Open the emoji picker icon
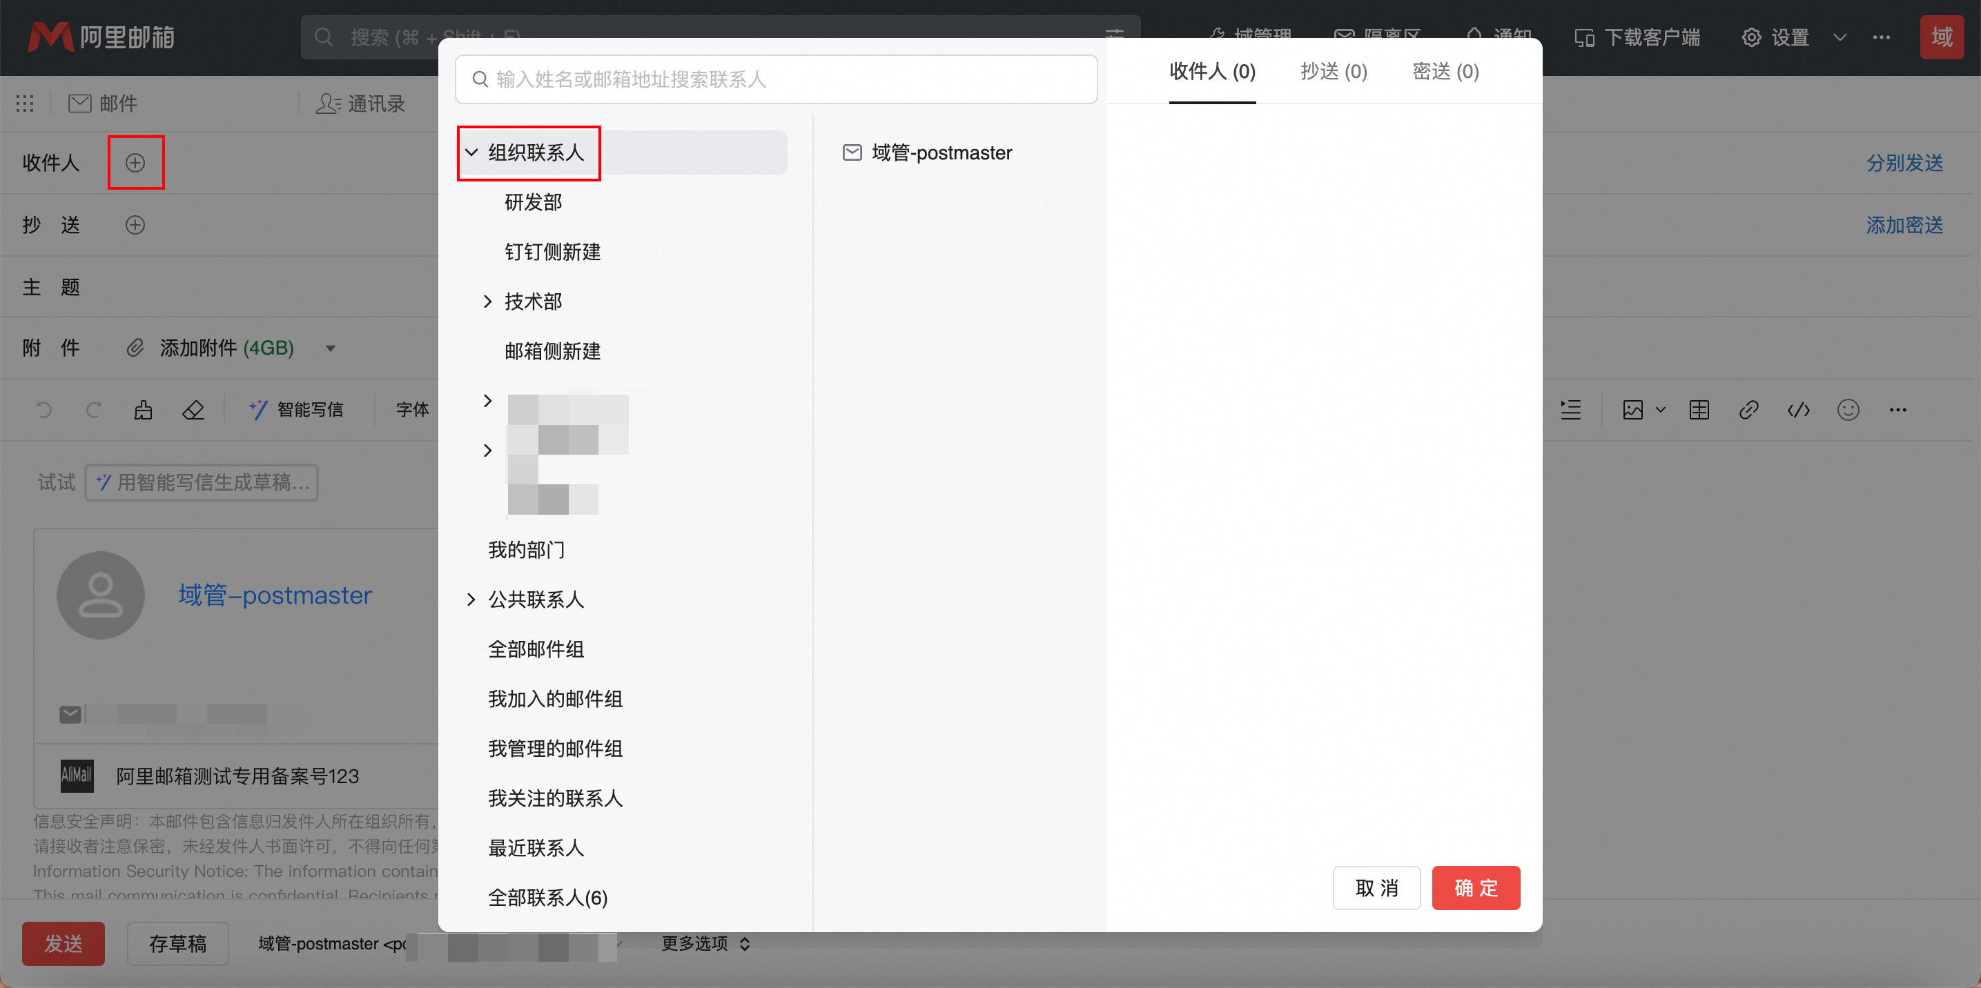The width and height of the screenshot is (1981, 988). tap(1848, 410)
